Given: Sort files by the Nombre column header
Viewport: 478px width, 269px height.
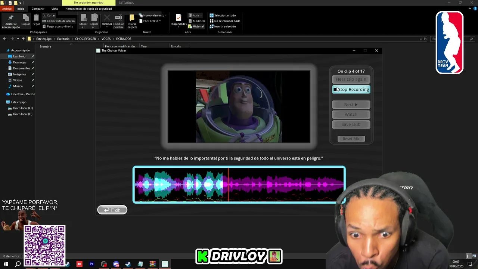Looking at the screenshot, I should pos(46,47).
